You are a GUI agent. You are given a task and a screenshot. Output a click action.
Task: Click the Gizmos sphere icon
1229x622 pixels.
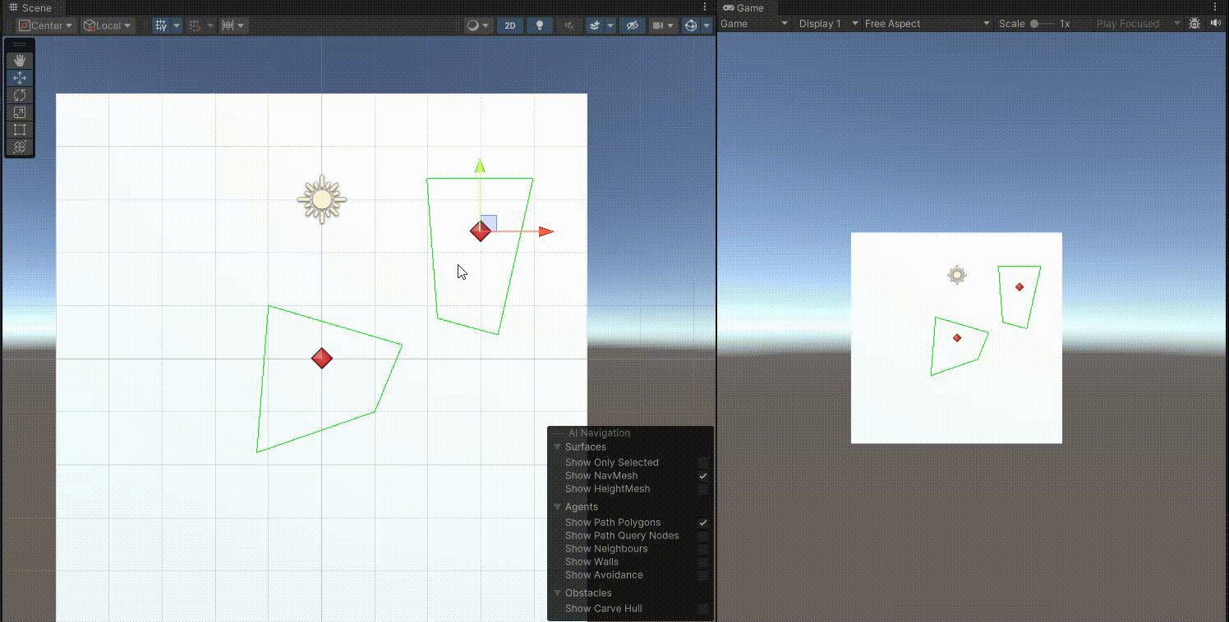click(691, 25)
